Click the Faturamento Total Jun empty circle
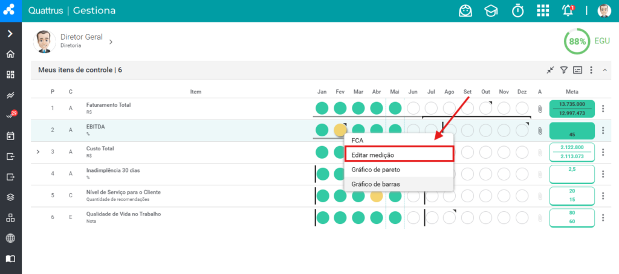Viewport: 619px width, 274px height. point(413,108)
